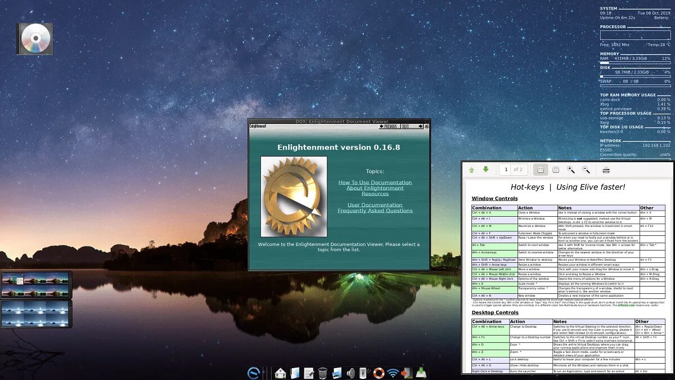Click PREVIOUS button in DOX viewer
This screenshot has width=675, height=380.
[389, 126]
